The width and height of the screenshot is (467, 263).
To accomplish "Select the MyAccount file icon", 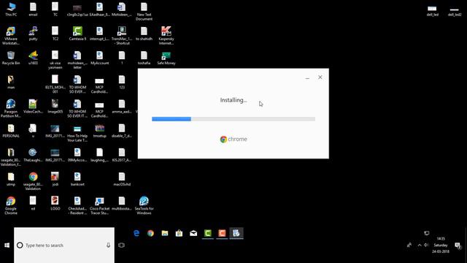I will [x=99, y=58].
